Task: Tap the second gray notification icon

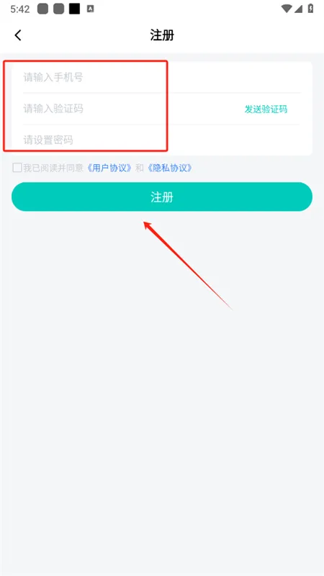Action: pyautogui.click(x=59, y=9)
